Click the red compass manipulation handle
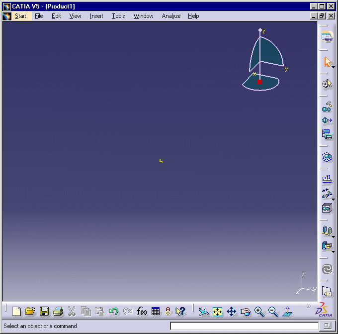This screenshot has height=334, width=338. pos(259,82)
